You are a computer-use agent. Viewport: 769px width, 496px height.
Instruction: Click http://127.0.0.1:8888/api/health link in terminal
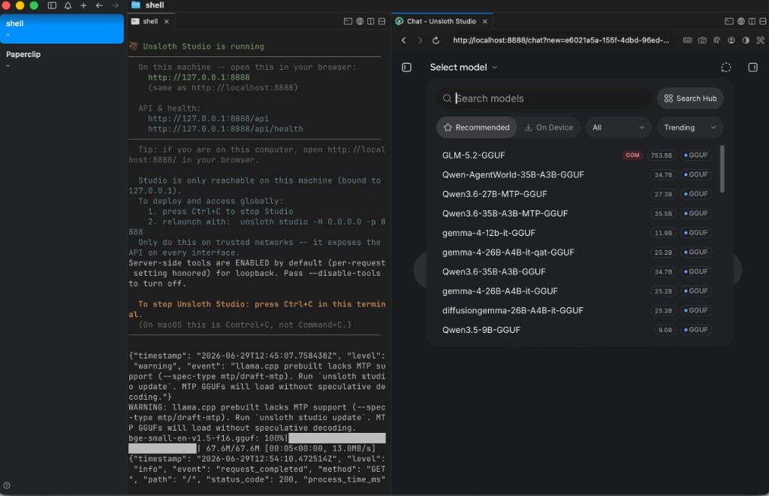point(225,129)
